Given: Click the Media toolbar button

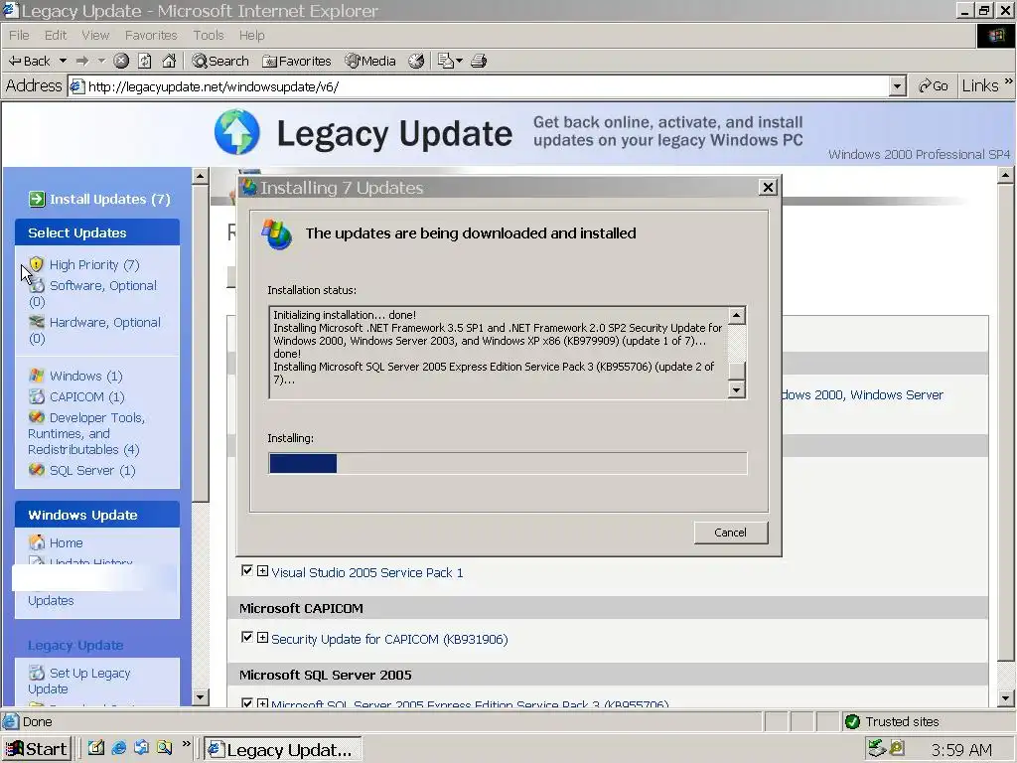Looking at the screenshot, I should point(370,61).
